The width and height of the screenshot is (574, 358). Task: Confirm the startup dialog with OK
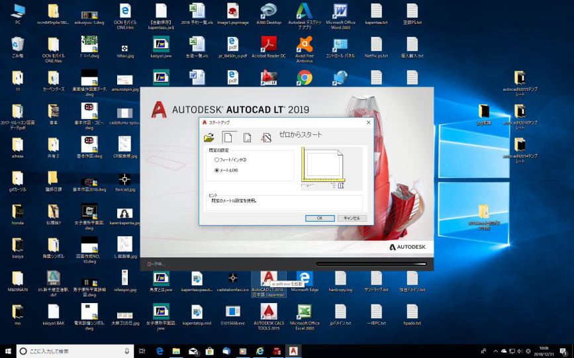[x=320, y=218]
